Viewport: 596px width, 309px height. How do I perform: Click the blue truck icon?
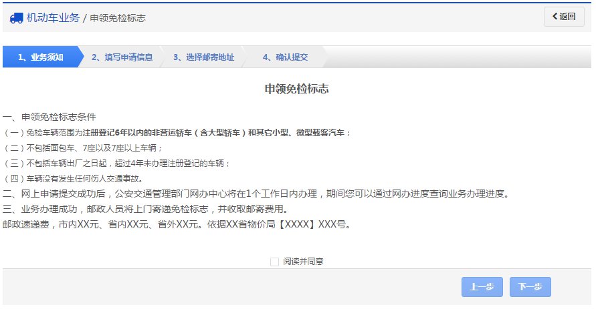16,18
